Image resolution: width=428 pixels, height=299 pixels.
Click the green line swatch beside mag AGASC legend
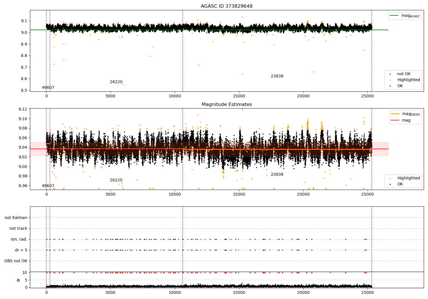coord(394,16)
